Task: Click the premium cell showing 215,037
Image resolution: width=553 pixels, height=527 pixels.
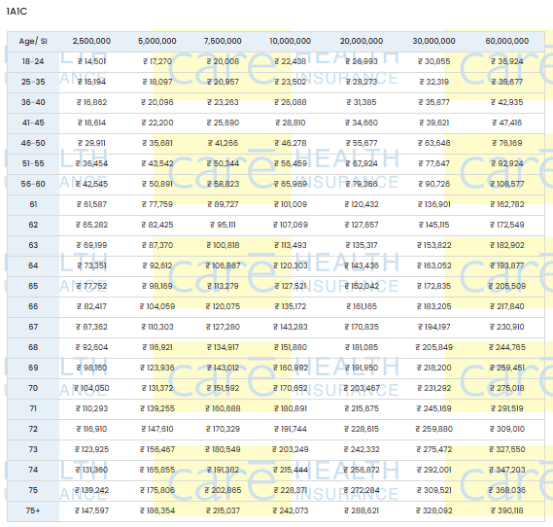Action: coord(223,510)
